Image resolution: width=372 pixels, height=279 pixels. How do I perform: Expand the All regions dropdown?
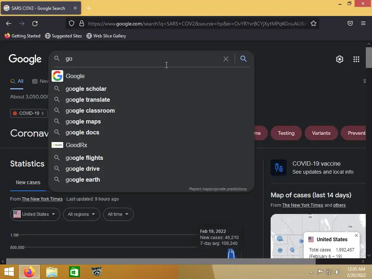(x=82, y=214)
